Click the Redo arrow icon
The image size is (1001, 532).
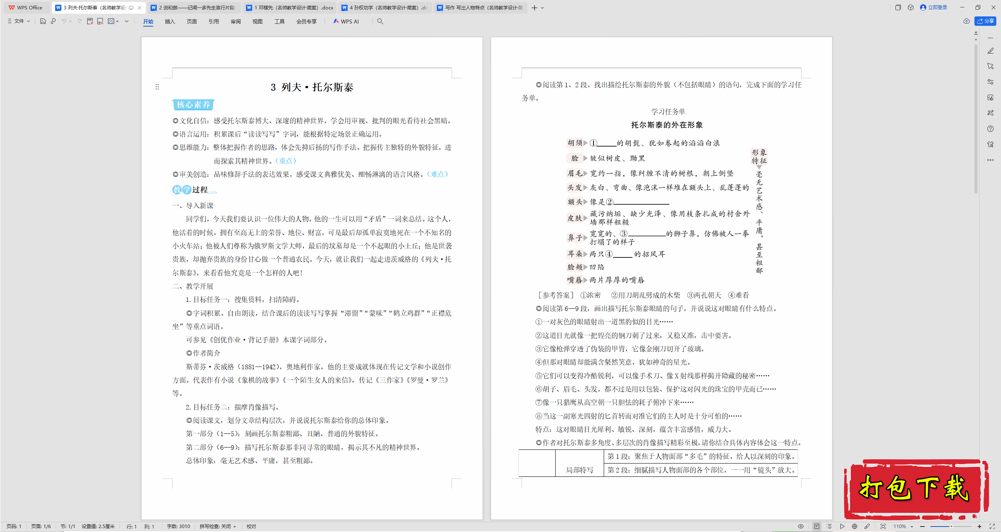[x=80, y=21]
